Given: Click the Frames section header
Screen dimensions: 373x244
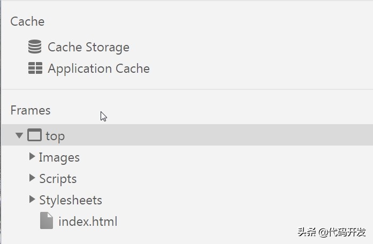Looking at the screenshot, I should (31, 110).
